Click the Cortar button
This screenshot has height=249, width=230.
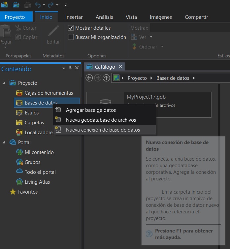pos(26,28)
